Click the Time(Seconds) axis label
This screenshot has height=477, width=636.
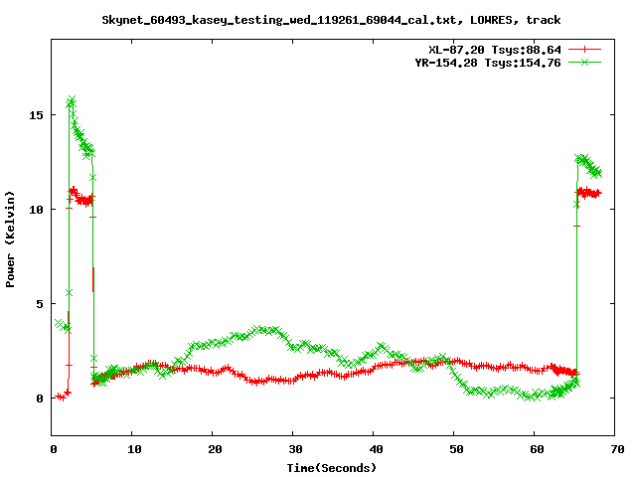tap(331, 468)
